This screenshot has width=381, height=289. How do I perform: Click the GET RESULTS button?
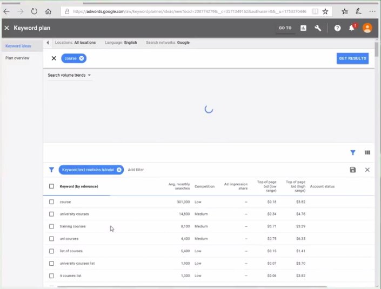click(352, 58)
